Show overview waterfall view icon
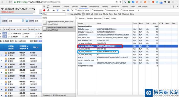The height and width of the screenshot is (97, 179). pos(72,10)
